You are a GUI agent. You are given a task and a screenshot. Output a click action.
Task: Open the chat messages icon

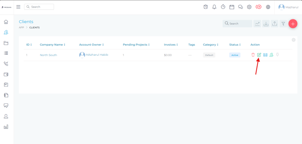240,7
